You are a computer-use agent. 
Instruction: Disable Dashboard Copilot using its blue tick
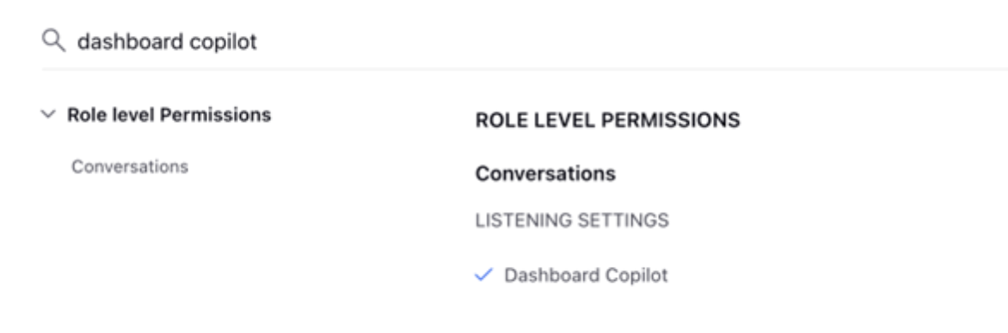(483, 275)
